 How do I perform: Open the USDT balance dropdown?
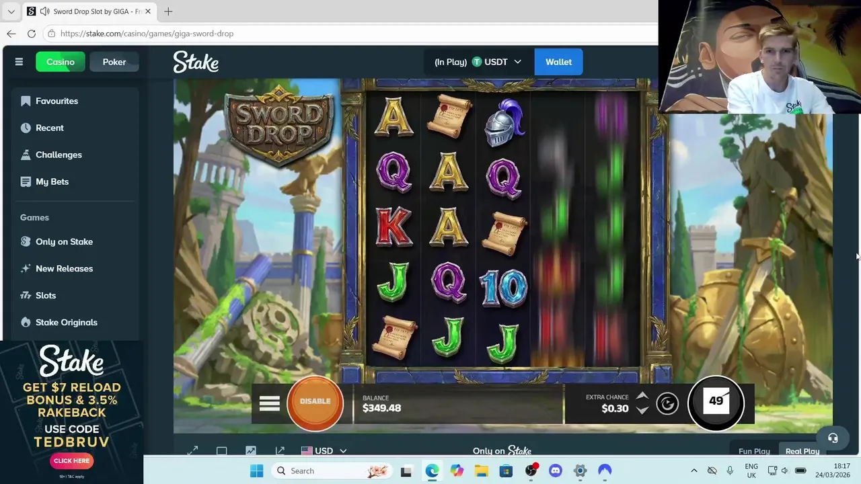[478, 62]
